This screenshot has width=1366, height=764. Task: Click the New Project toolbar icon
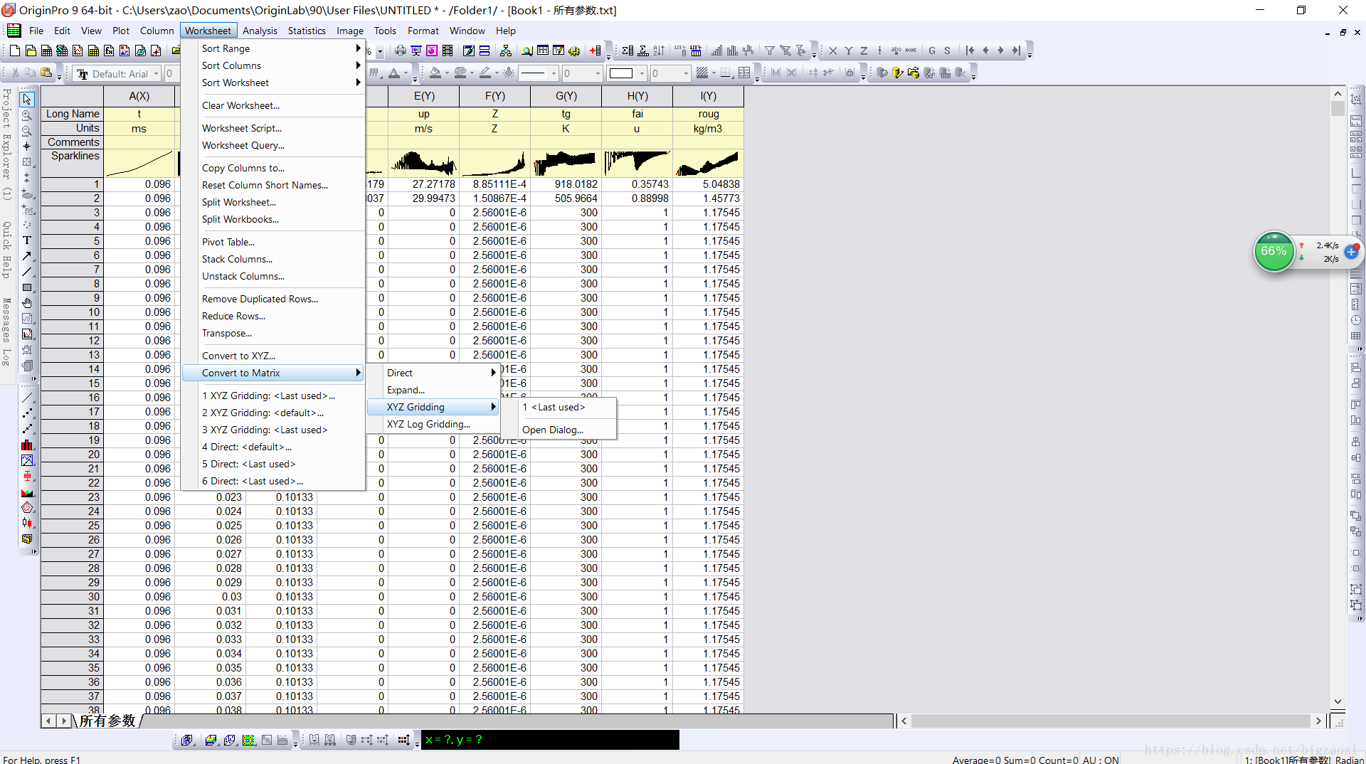click(14, 51)
